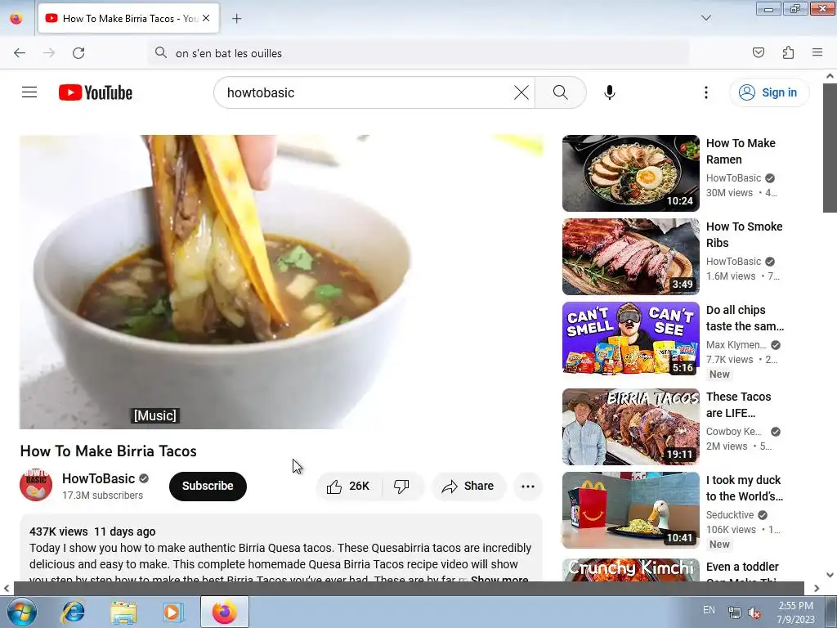Open Crunchy Kimchi video thumbnail

click(630, 570)
